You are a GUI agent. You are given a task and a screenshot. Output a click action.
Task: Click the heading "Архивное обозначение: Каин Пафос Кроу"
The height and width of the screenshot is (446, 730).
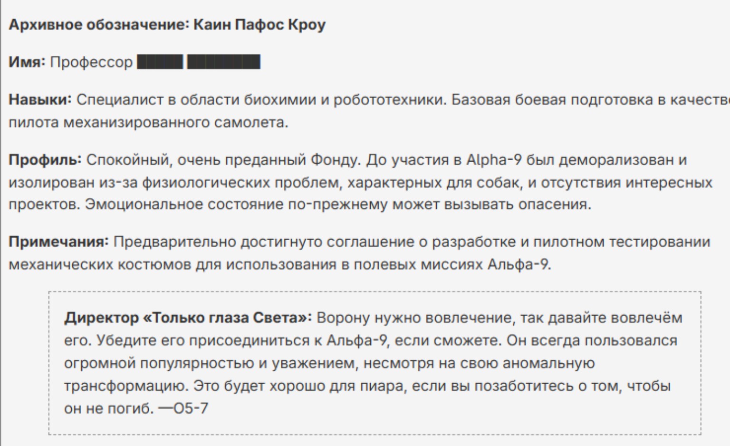[x=167, y=25]
